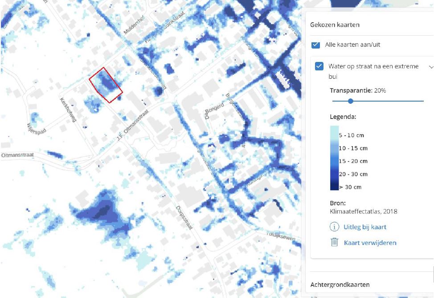The height and width of the screenshot is (298, 434).
Task: Click the 20 - 30 cm legend color
Action: pos(334,174)
